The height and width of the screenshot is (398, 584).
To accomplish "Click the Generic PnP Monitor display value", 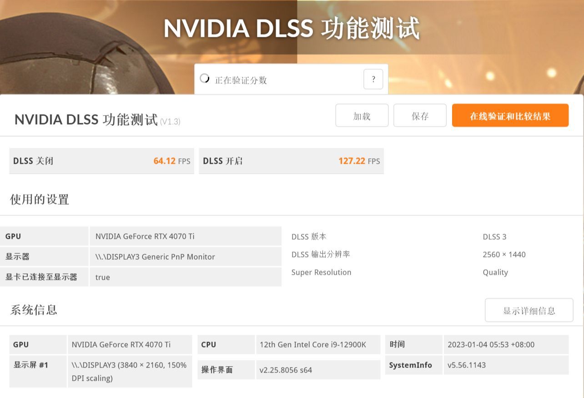I will 155,257.
